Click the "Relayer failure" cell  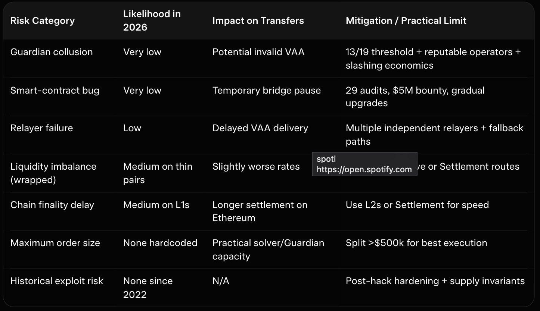[42, 128]
